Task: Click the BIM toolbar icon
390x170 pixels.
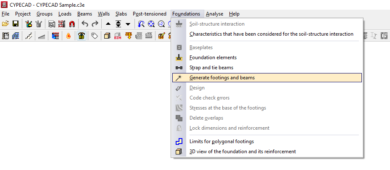Action: click(118, 36)
